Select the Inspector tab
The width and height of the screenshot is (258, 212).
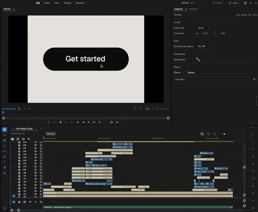coord(178,9)
